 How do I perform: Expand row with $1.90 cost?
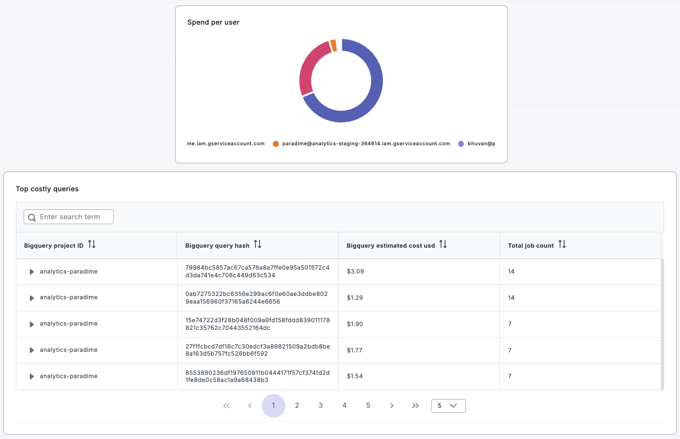(x=32, y=324)
